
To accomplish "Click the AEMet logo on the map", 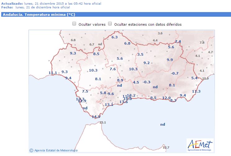I will click(x=200, y=145).
